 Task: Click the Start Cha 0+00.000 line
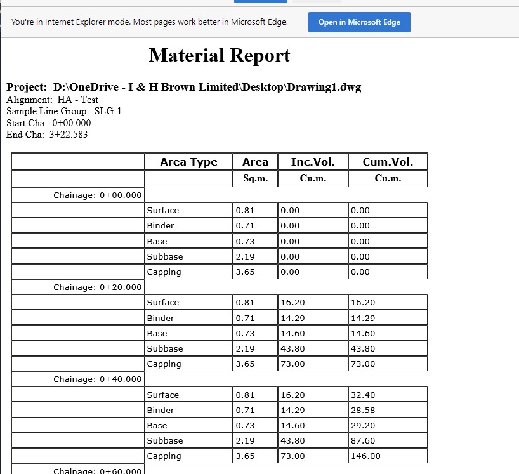[49, 123]
